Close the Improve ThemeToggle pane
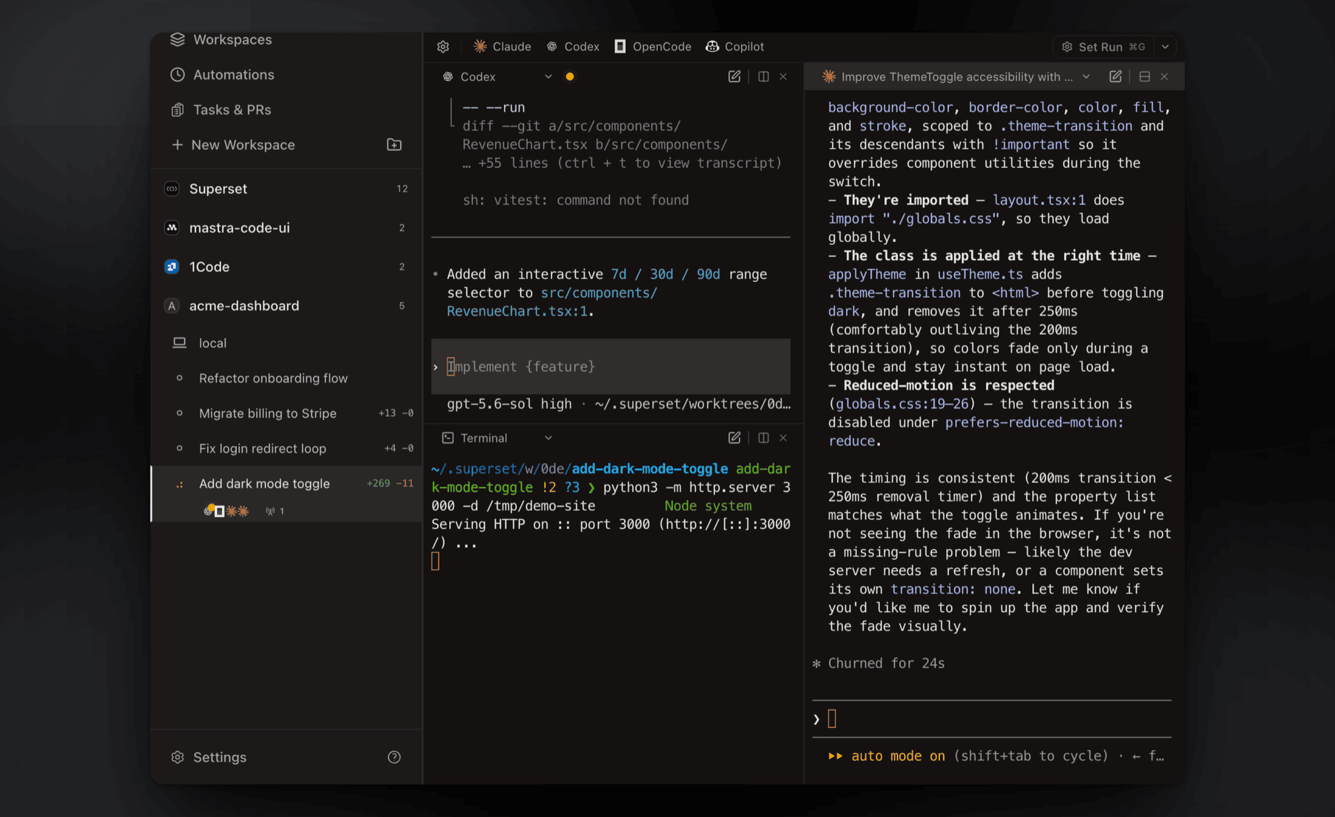The width and height of the screenshot is (1335, 817). 1164,76
